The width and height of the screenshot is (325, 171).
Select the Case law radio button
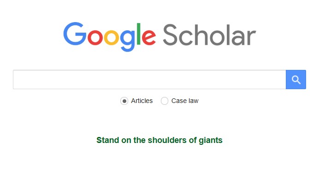[x=165, y=101]
